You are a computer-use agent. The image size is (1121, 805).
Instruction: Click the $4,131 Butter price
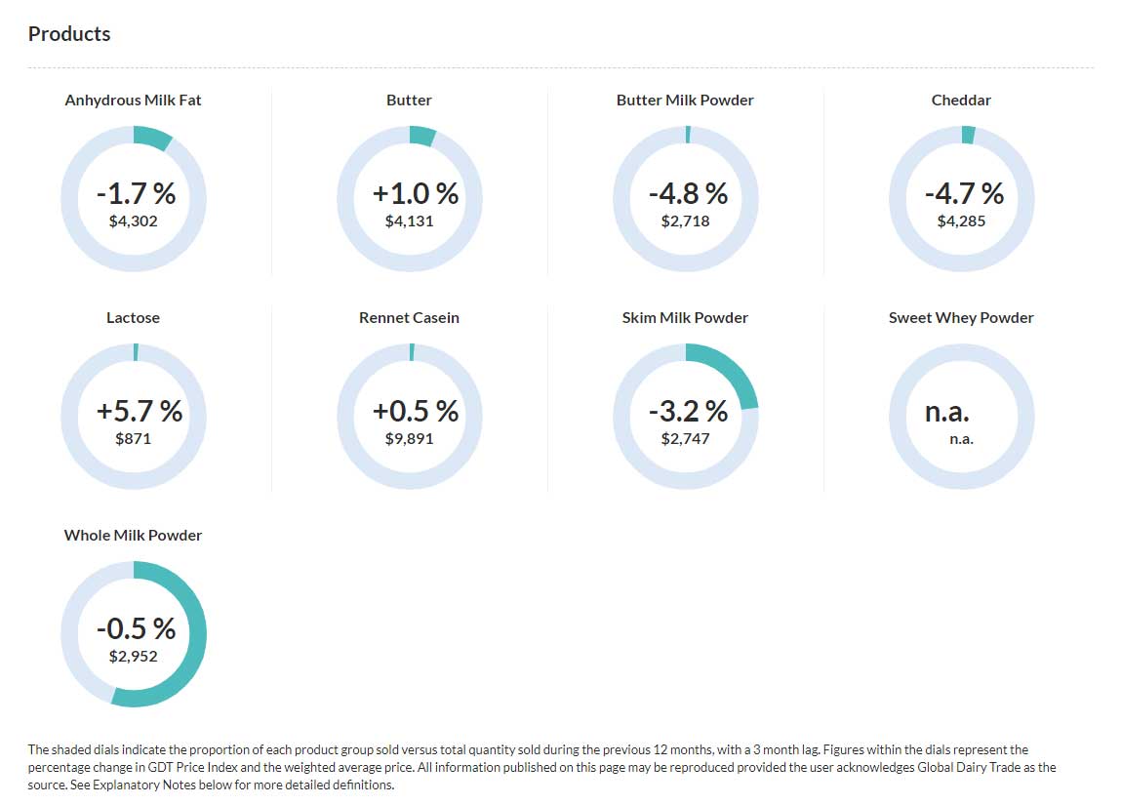click(x=409, y=221)
